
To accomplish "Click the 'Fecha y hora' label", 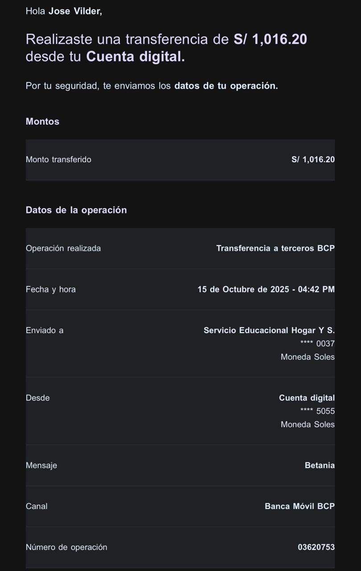I will (x=51, y=290).
